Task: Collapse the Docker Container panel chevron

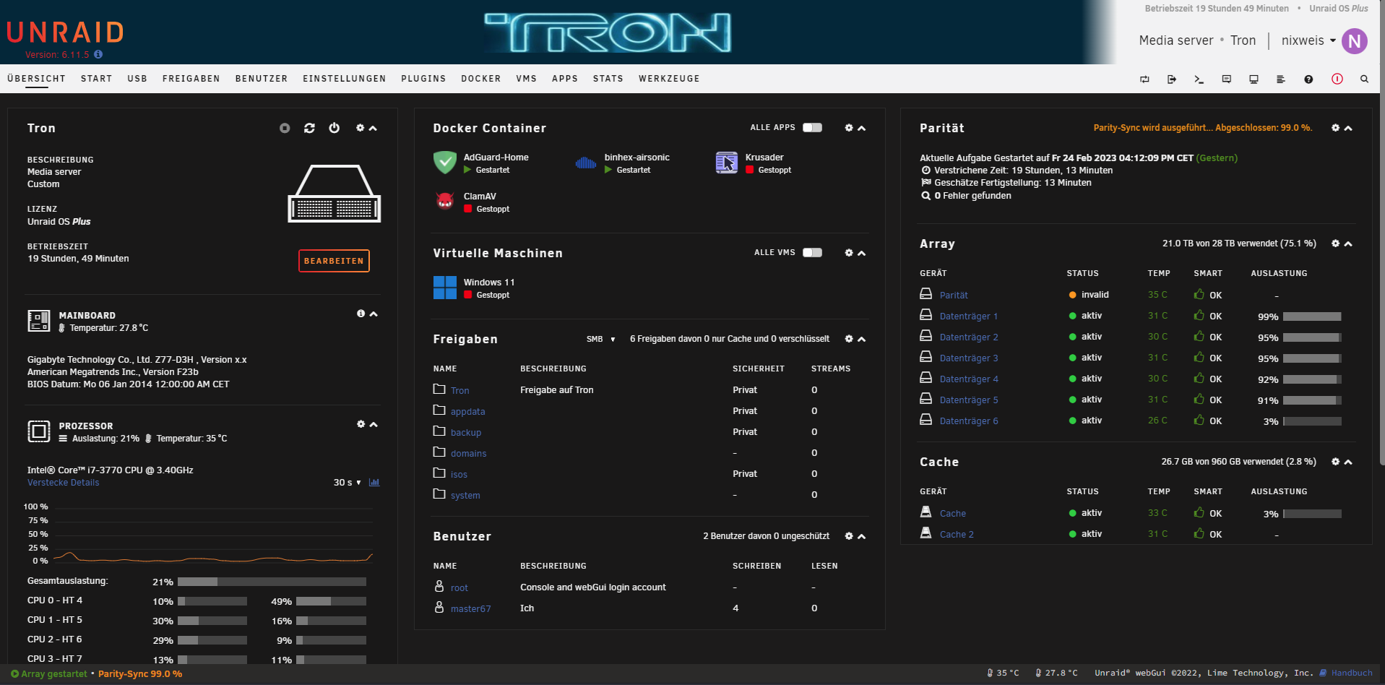Action: click(x=861, y=129)
